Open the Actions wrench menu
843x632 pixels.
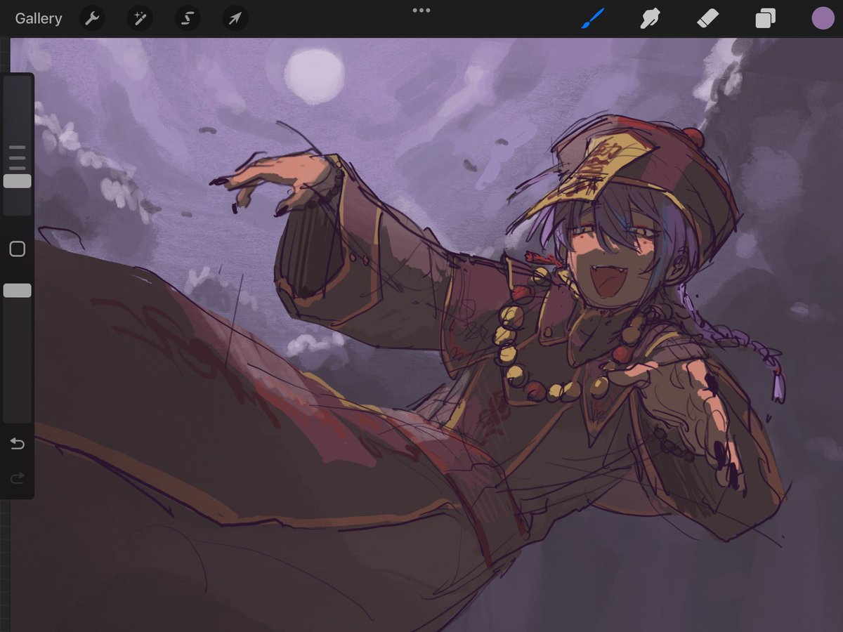click(92, 18)
